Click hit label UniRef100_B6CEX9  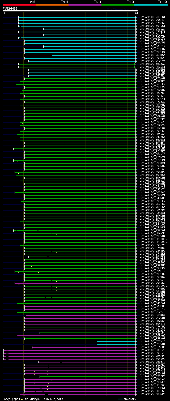pyautogui.click(x=152, y=64)
